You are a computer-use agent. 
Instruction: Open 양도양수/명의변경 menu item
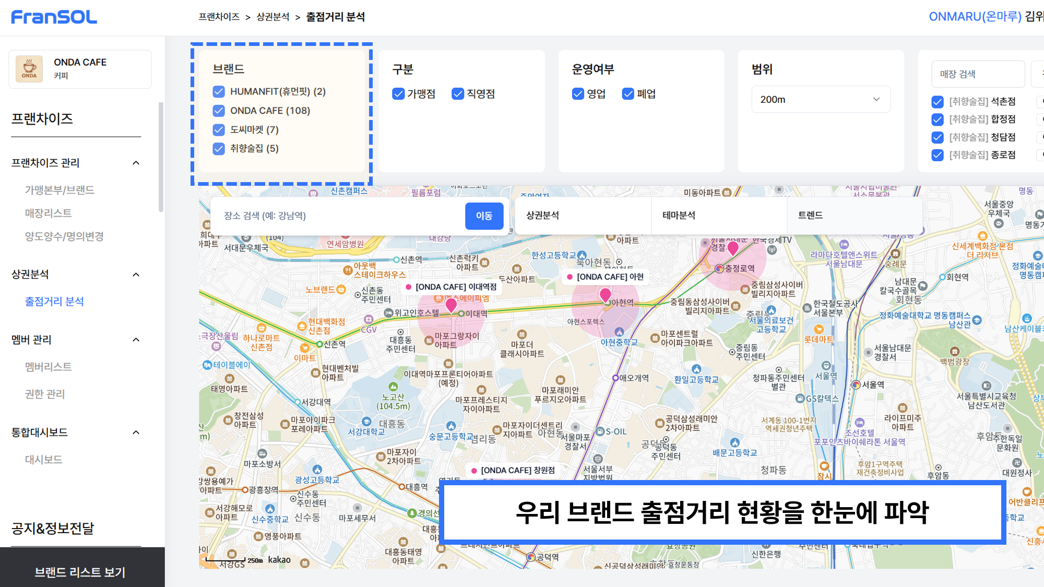click(x=64, y=236)
